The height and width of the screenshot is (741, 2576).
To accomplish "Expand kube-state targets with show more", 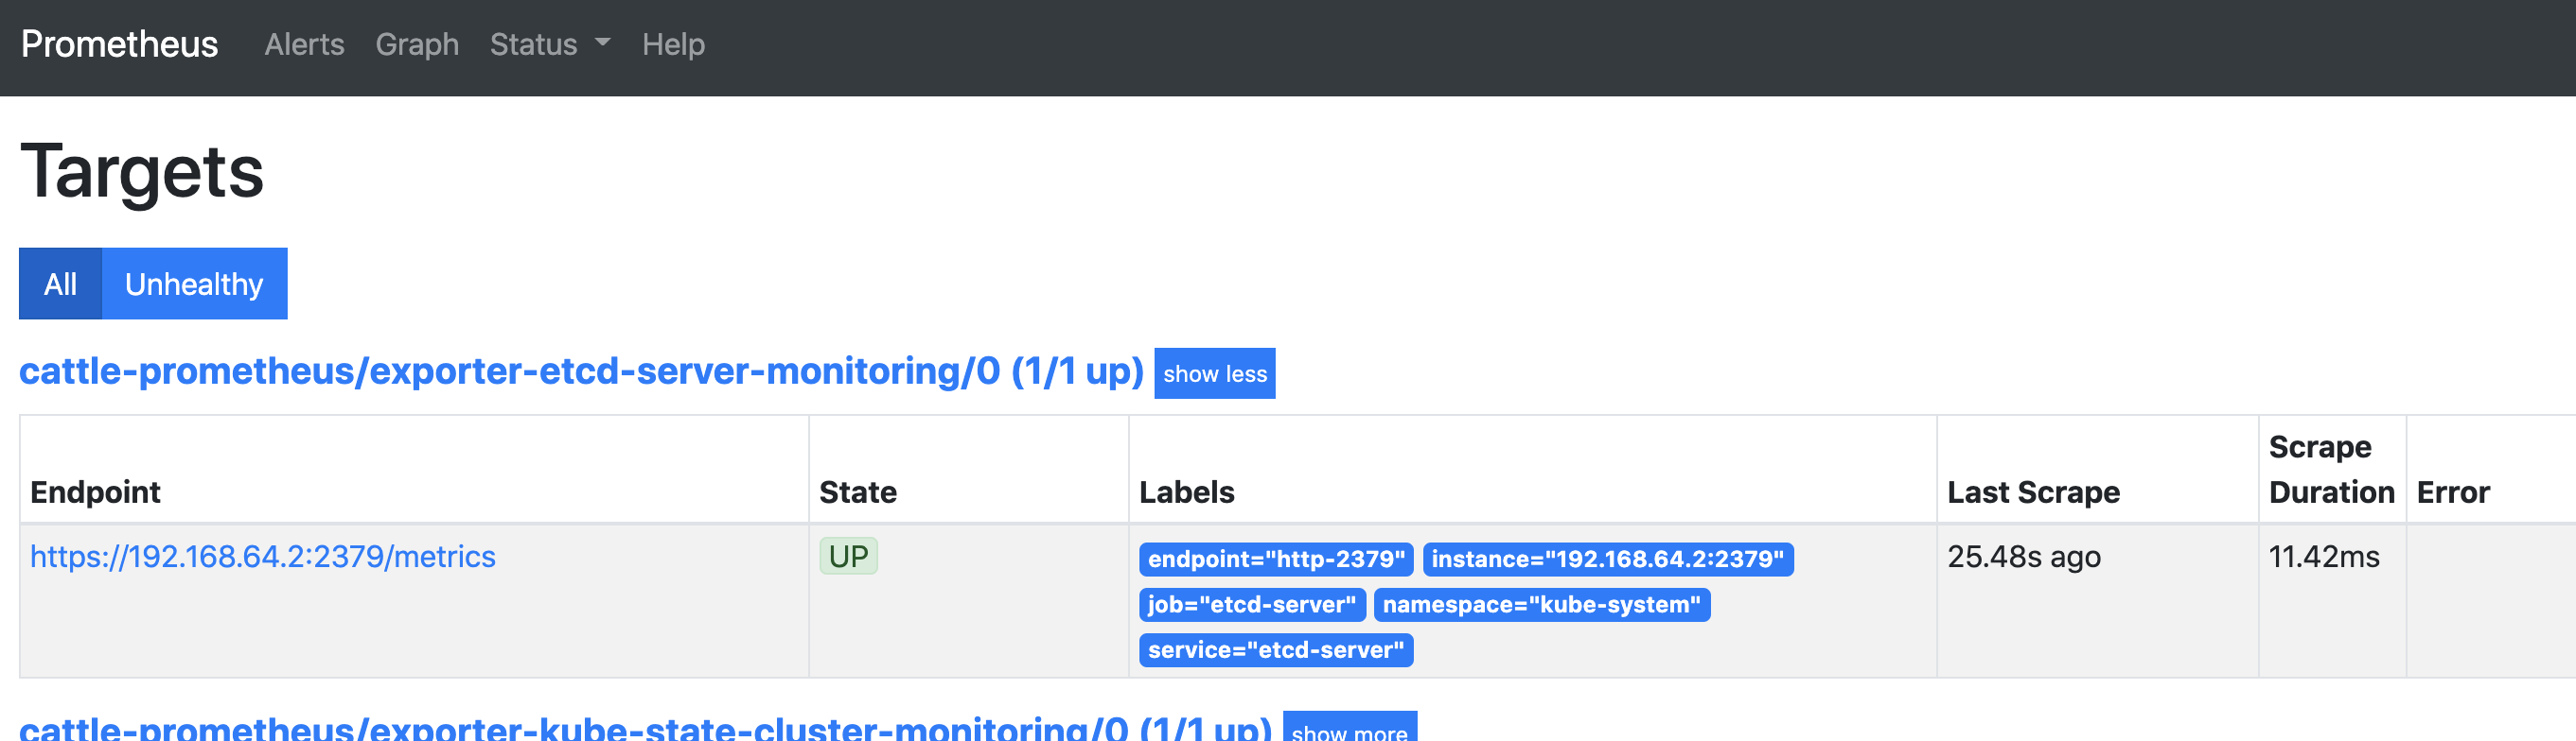I will [x=1349, y=729].
